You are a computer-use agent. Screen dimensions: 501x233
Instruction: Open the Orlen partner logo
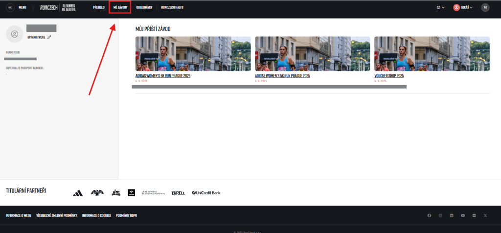click(131, 192)
